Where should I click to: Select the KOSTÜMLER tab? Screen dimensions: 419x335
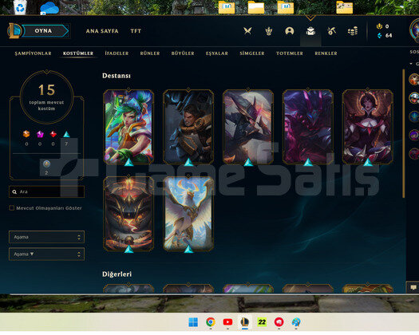pos(78,53)
